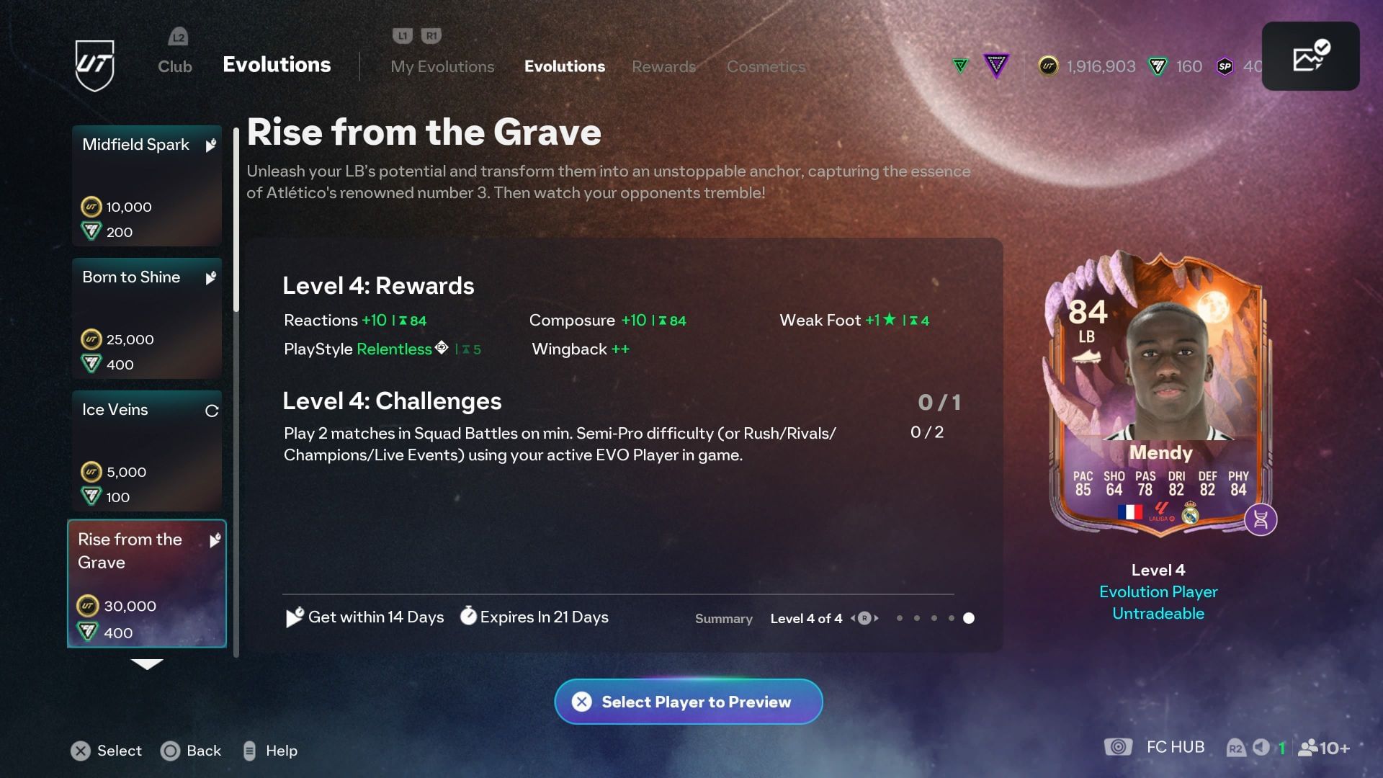
Task: Click the FC HUB camera icon
Action: [x=1118, y=747]
